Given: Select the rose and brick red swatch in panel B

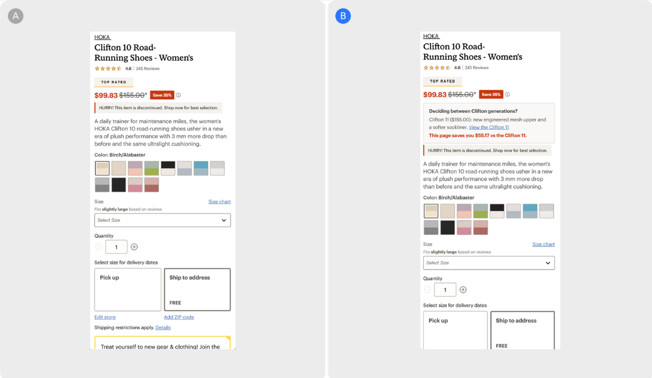Looking at the screenshot, I should 481,227.
